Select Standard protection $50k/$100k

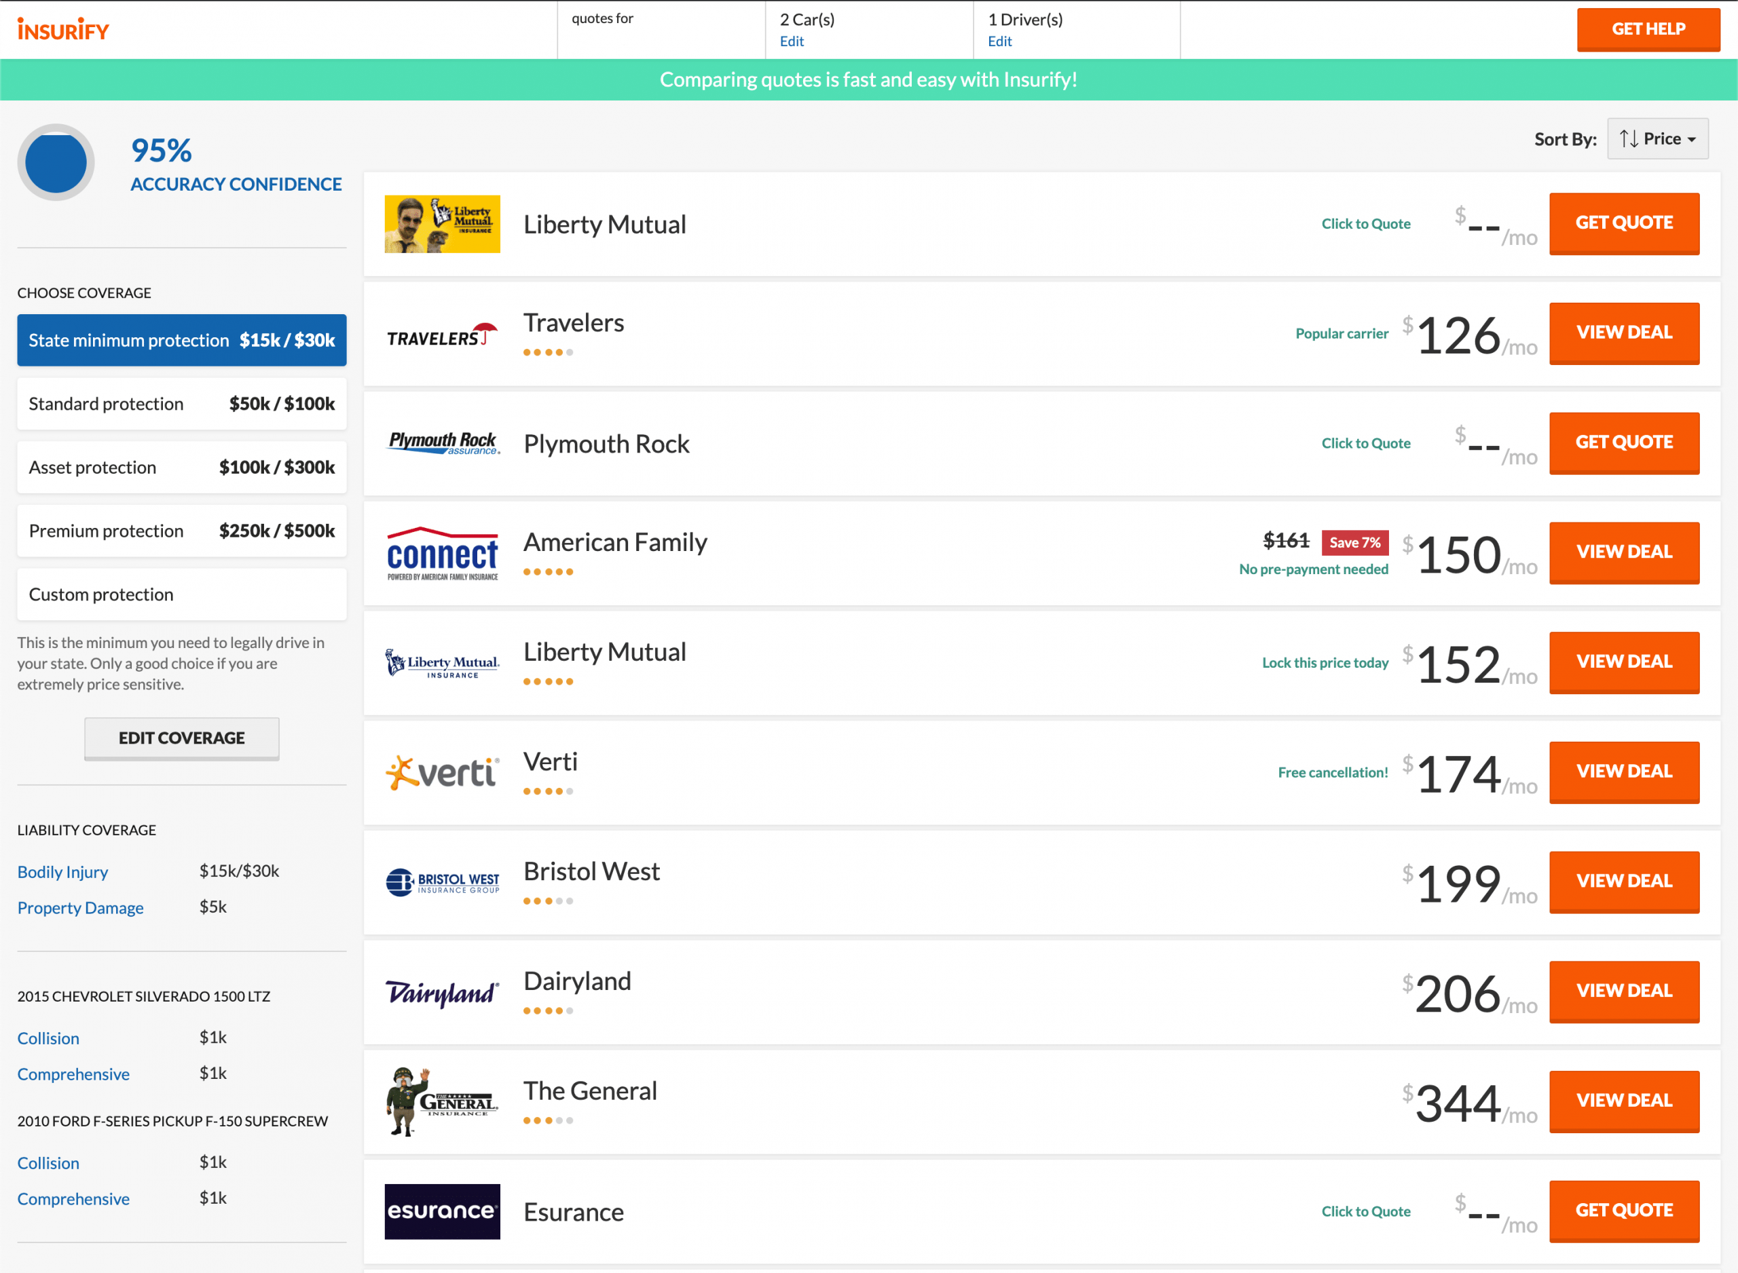[181, 403]
